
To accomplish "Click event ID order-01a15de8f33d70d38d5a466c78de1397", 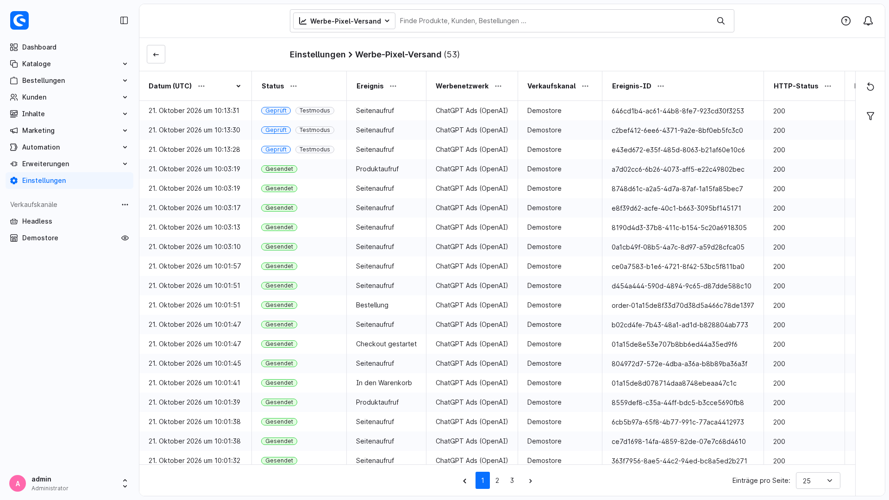I will (x=682, y=306).
